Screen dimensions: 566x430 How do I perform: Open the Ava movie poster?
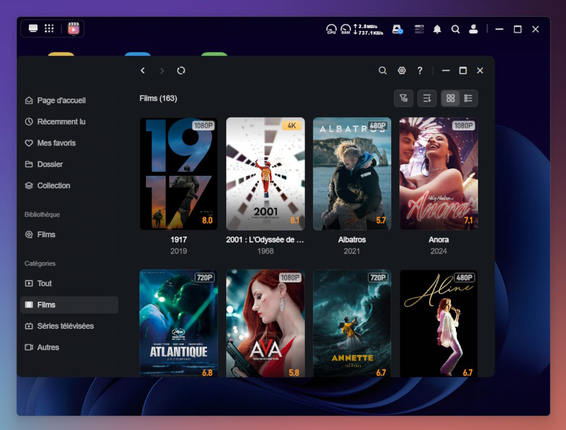[265, 323]
